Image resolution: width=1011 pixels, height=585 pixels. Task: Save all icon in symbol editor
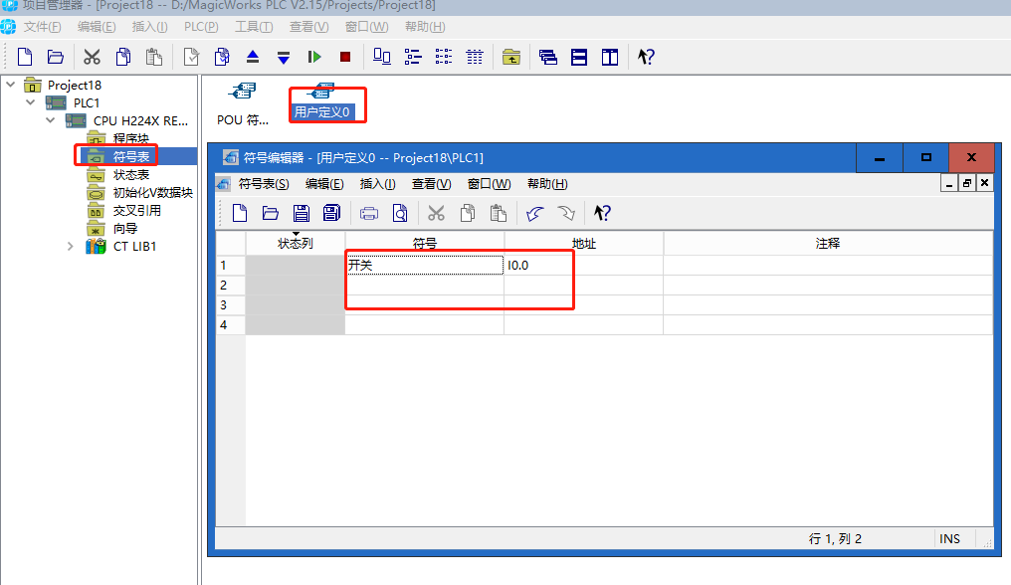(331, 213)
